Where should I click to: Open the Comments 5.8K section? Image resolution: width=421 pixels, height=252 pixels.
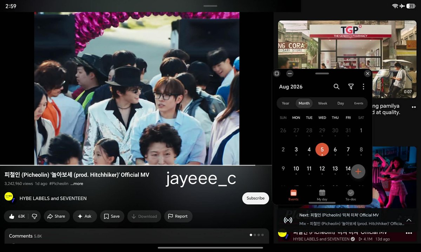tap(137, 236)
